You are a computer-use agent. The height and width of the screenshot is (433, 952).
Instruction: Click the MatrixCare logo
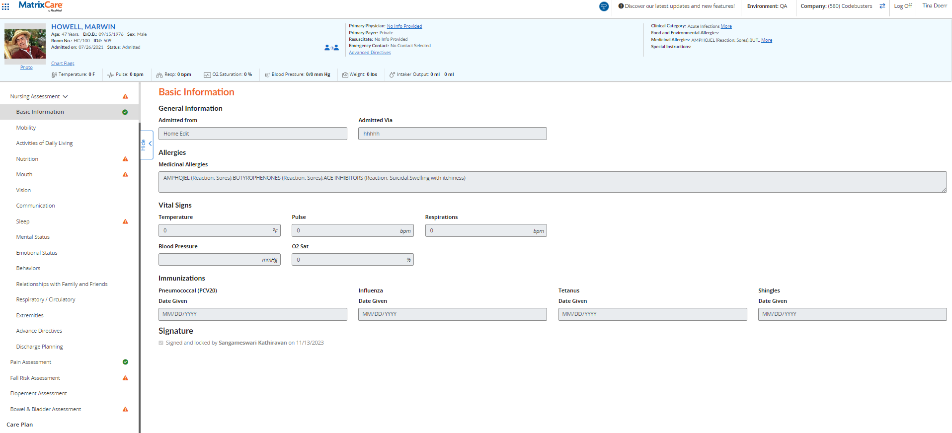pyautogui.click(x=40, y=6)
